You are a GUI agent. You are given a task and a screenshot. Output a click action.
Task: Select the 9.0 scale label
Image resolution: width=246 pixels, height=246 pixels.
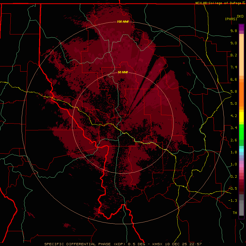(x=234, y=43)
